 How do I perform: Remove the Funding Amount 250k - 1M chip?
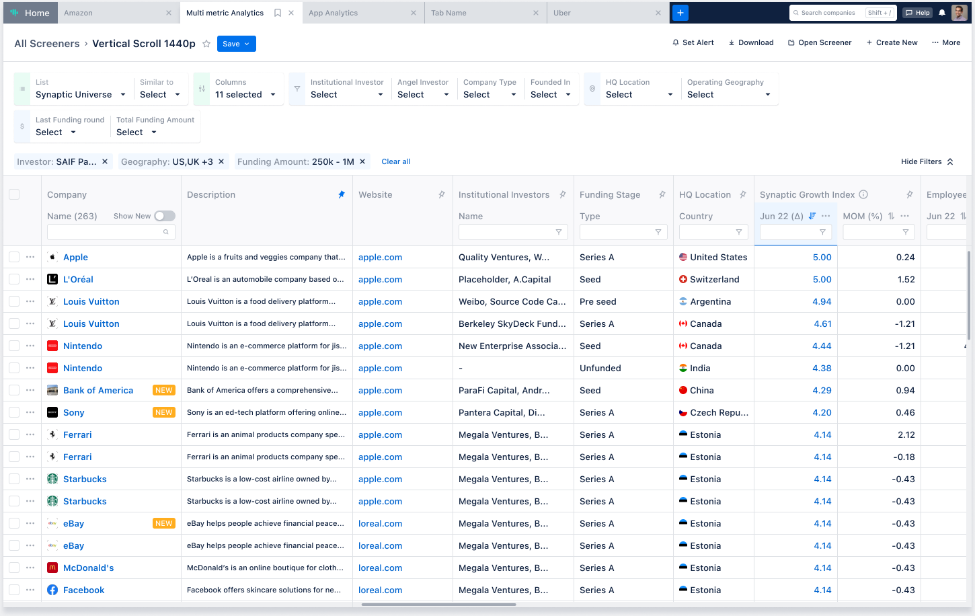[x=362, y=161]
